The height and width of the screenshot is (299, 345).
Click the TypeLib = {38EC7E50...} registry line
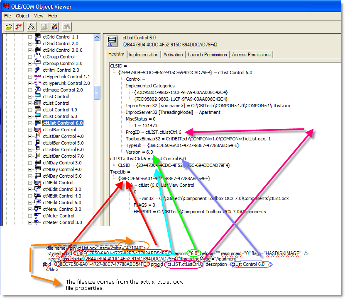182,145
